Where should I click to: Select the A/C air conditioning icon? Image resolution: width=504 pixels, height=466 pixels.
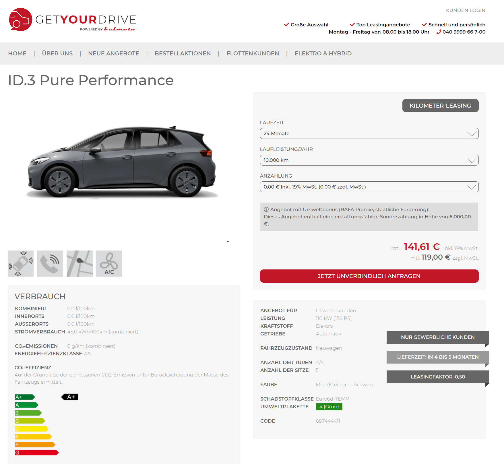click(x=109, y=263)
